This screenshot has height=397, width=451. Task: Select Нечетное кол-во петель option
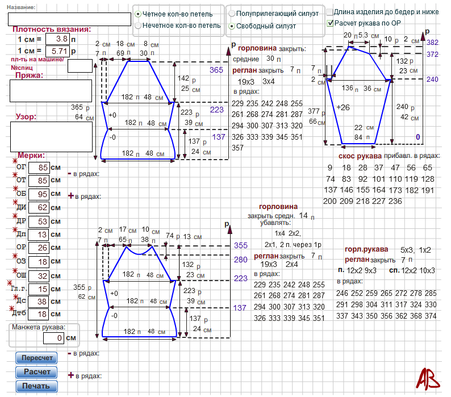(139, 26)
